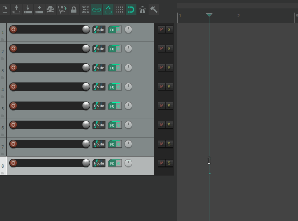Screen dimensions: 298x221
Task: Click the volume knob on track 8
Action: pos(86,163)
